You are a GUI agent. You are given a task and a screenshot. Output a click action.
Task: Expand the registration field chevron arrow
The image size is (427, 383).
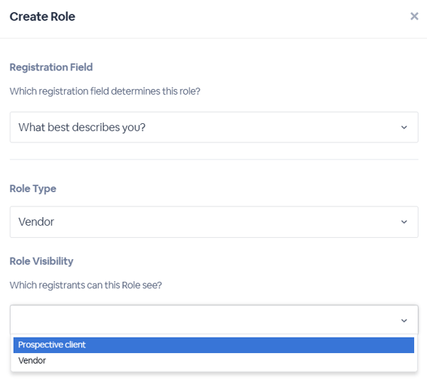click(404, 127)
